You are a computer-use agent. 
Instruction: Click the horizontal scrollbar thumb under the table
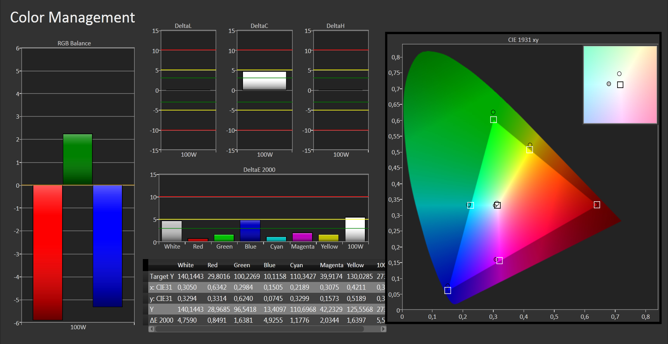259,329
